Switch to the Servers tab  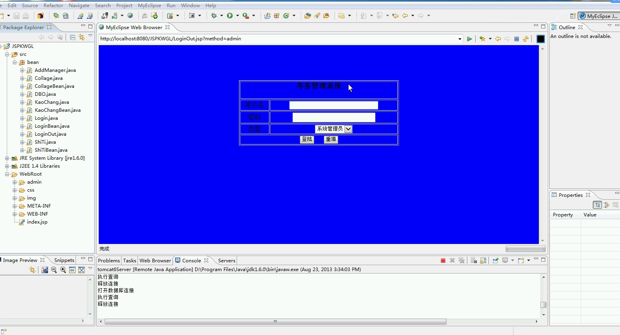(x=227, y=260)
